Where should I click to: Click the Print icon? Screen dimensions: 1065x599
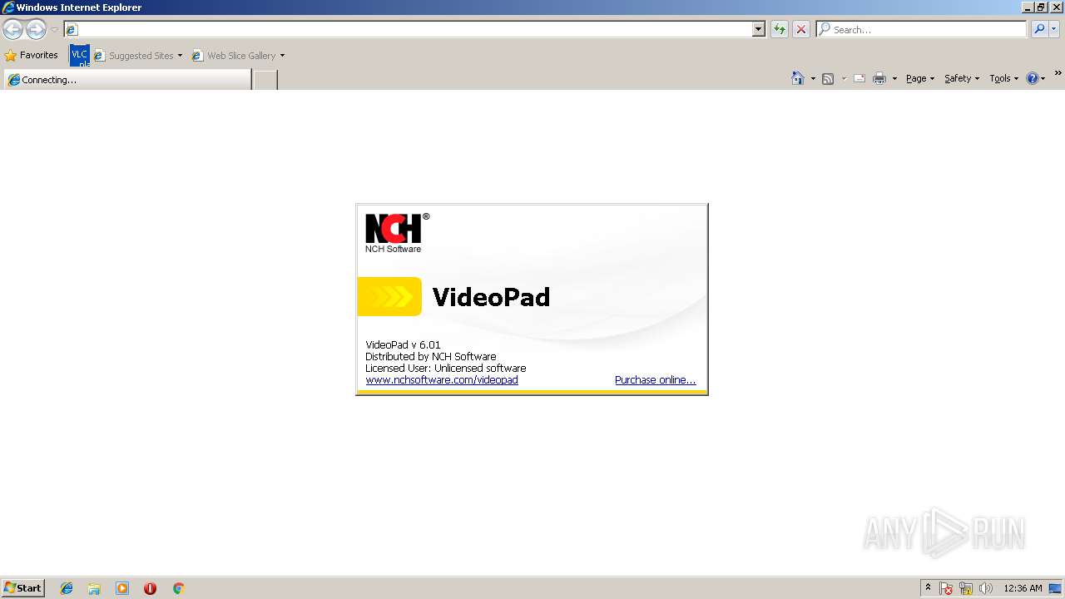point(879,78)
